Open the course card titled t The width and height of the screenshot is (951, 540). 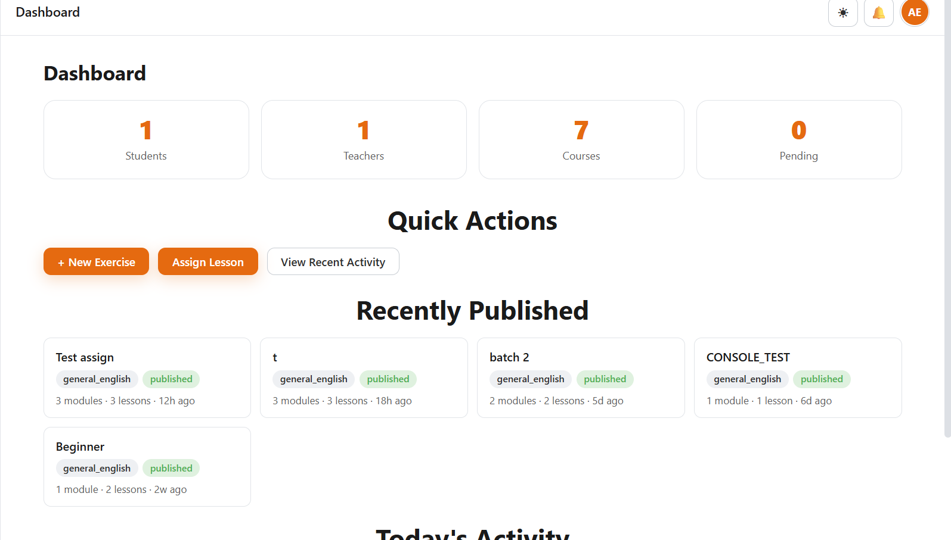click(364, 377)
